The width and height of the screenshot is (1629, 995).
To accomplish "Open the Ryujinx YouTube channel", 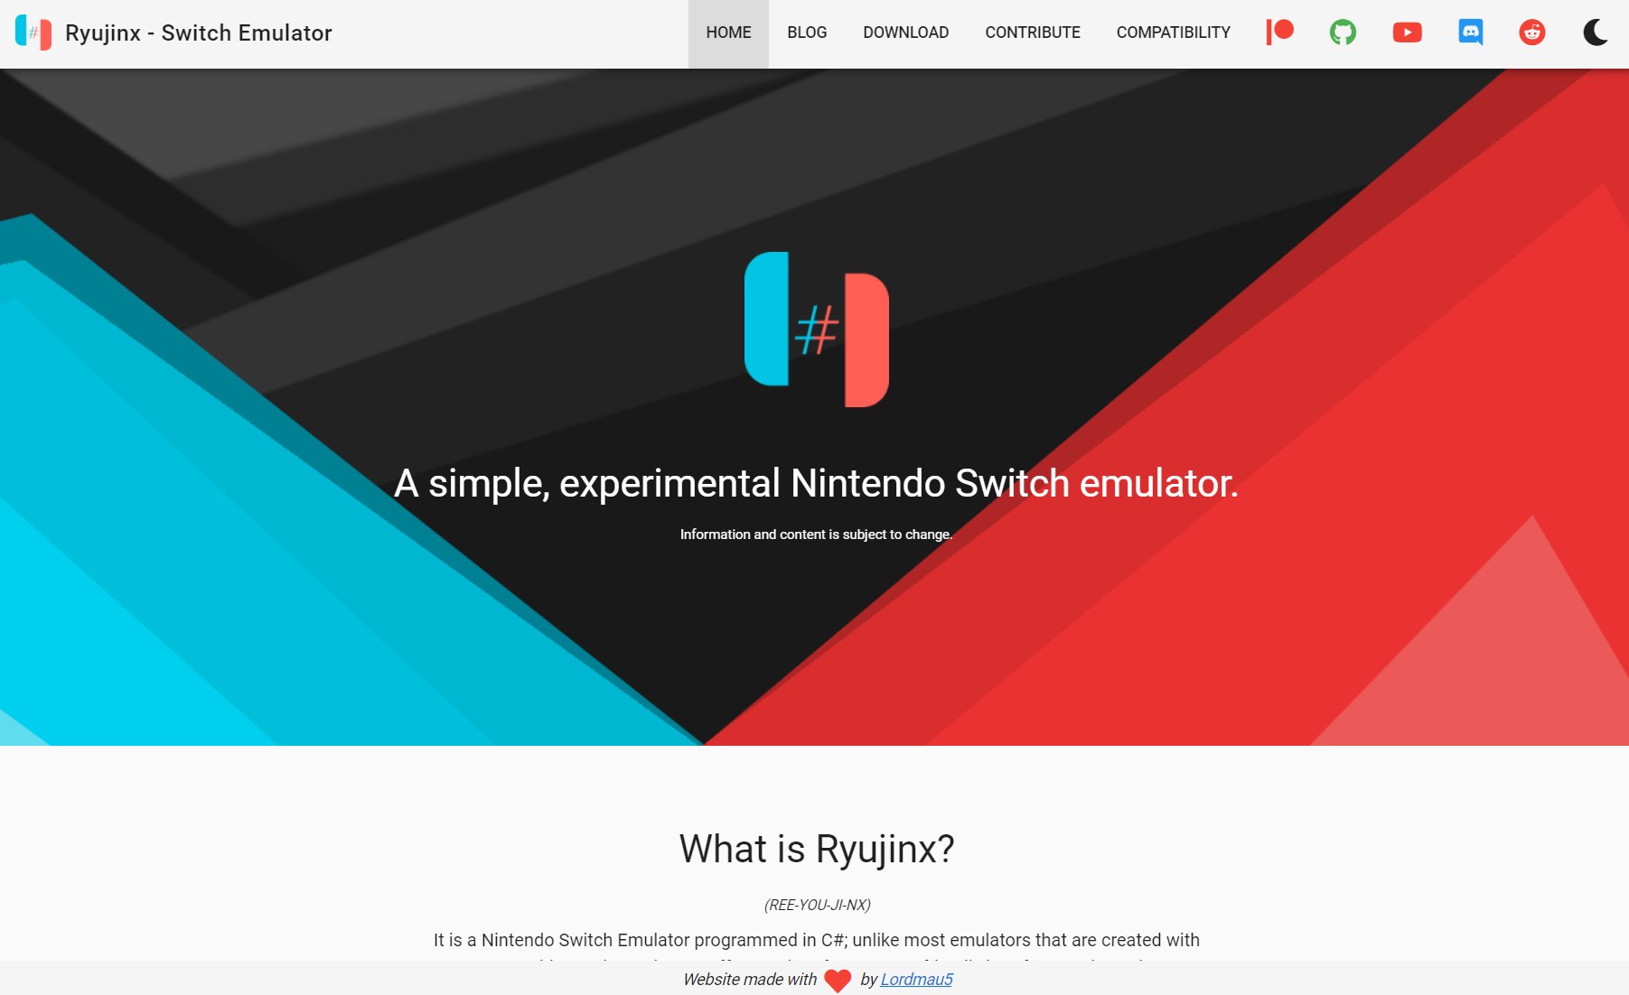I will (x=1406, y=32).
